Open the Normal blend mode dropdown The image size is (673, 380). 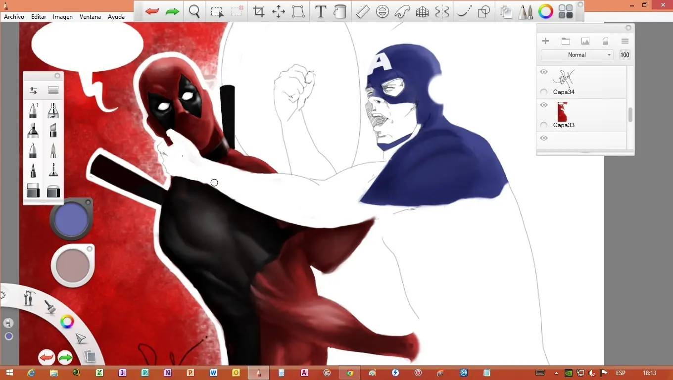click(577, 55)
